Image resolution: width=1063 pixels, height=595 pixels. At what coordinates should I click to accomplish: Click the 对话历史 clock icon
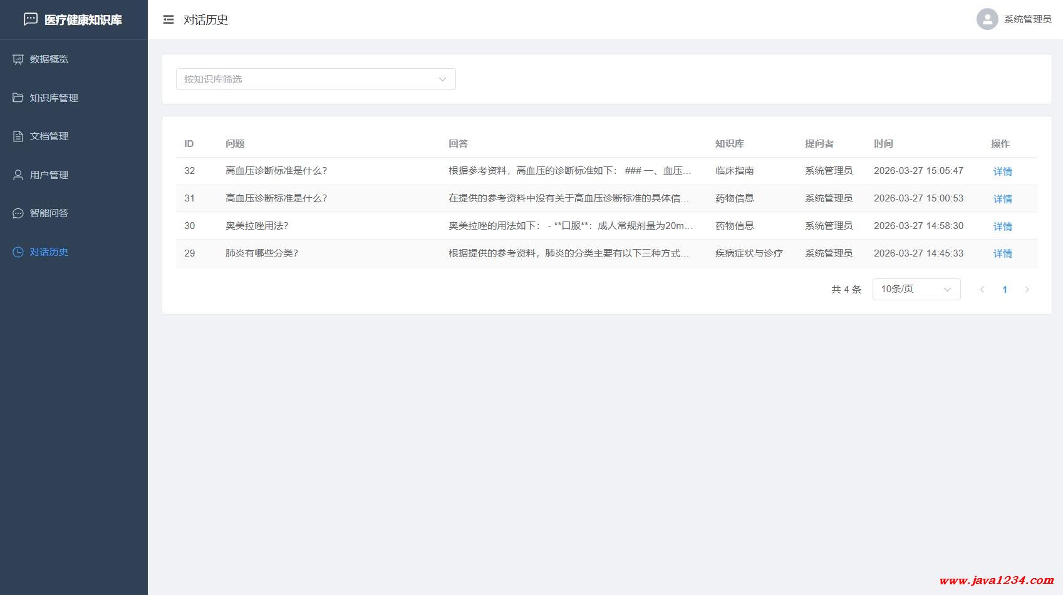(x=18, y=252)
